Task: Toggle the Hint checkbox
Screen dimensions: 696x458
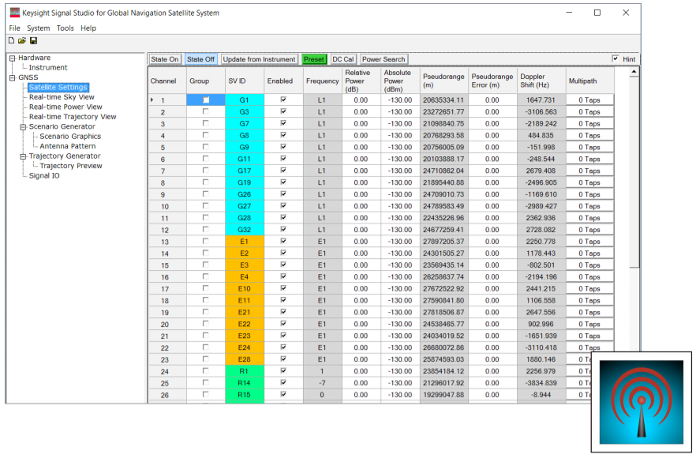Action: 616,58
